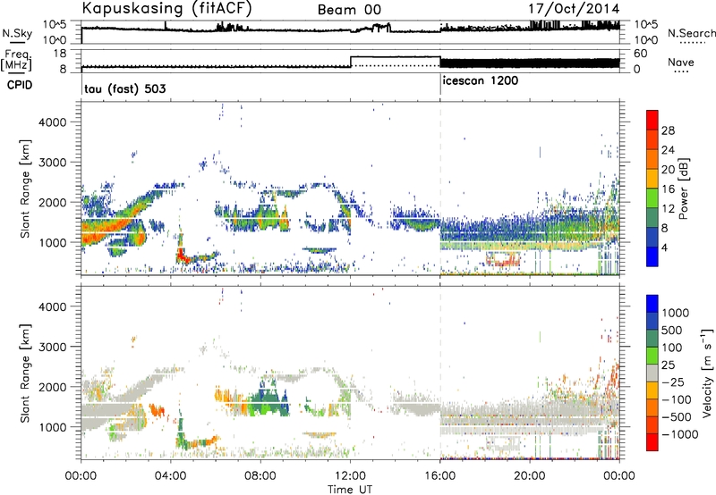Image resolution: width=716 pixels, height=495 pixels.
Task: Click the 'N.Search' legend label
Action: [x=691, y=33]
